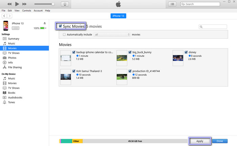Open the Account menu

[x=38, y=11]
